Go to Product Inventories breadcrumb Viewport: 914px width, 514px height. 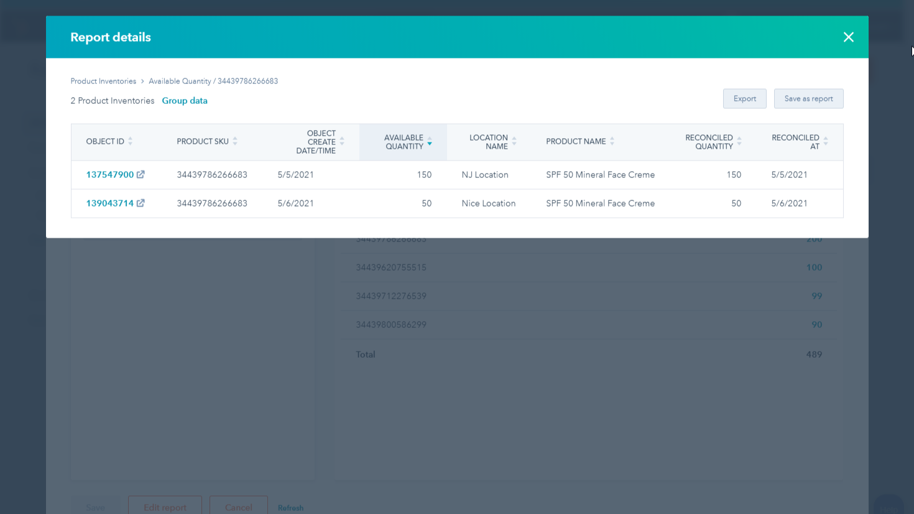point(103,82)
